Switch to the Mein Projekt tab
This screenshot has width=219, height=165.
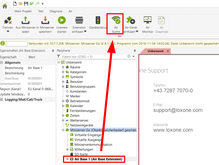(23, 11)
